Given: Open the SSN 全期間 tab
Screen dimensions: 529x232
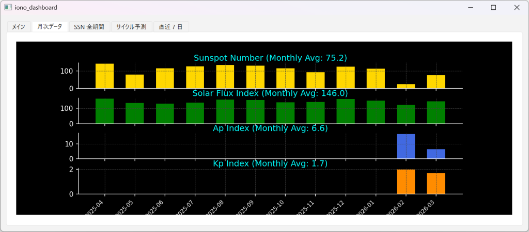Looking at the screenshot, I should pyautogui.click(x=89, y=26).
